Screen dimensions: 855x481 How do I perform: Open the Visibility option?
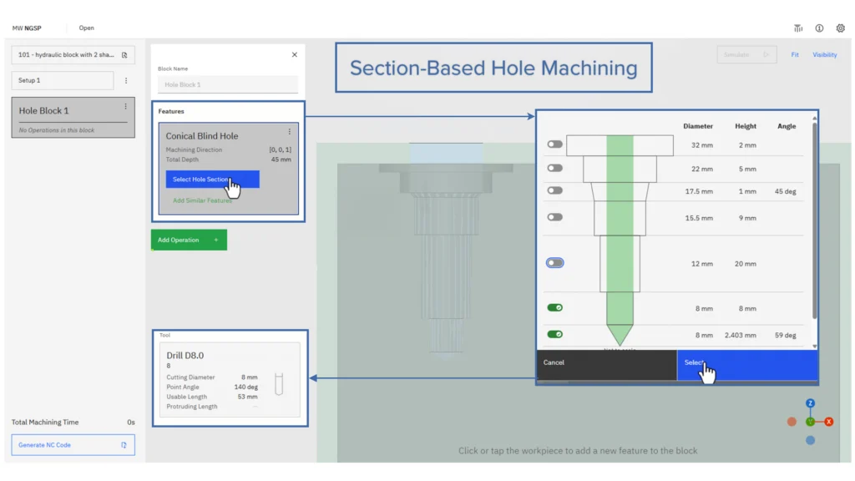click(x=824, y=54)
